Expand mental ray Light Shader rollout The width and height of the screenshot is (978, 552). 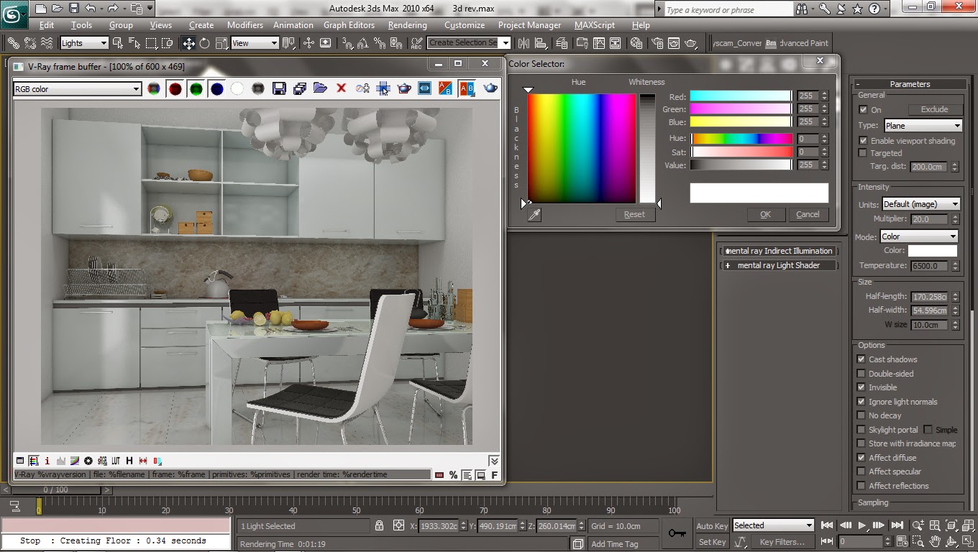[x=780, y=265]
